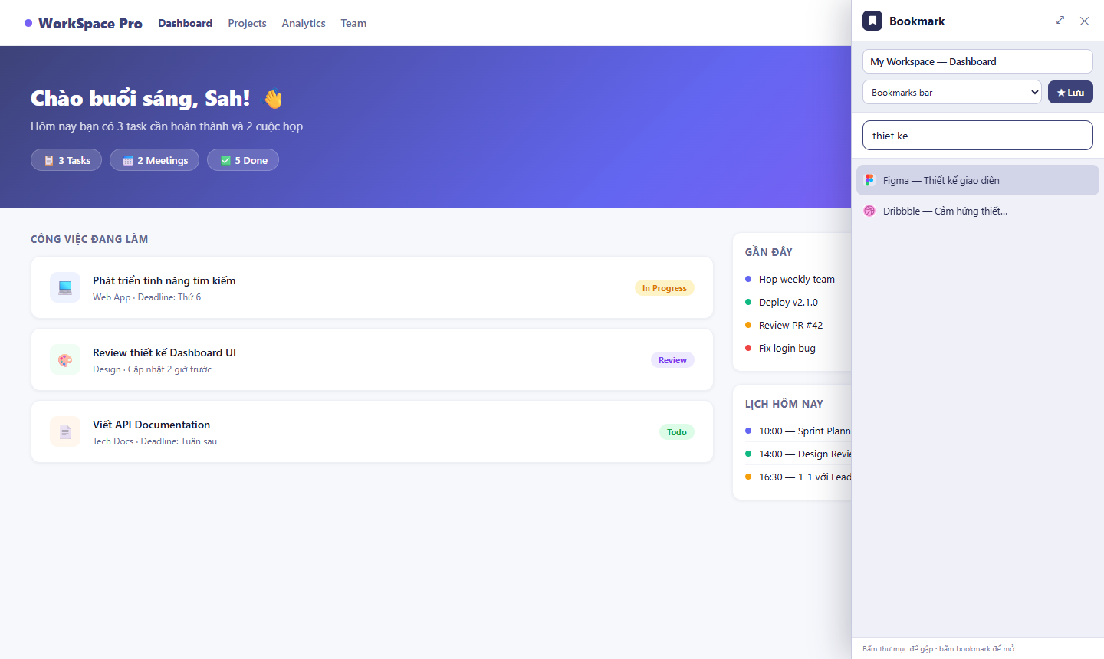Click the 'Design · Cập nhật 2 giờ trước' subtitle
1104x659 pixels.
pyautogui.click(x=152, y=369)
